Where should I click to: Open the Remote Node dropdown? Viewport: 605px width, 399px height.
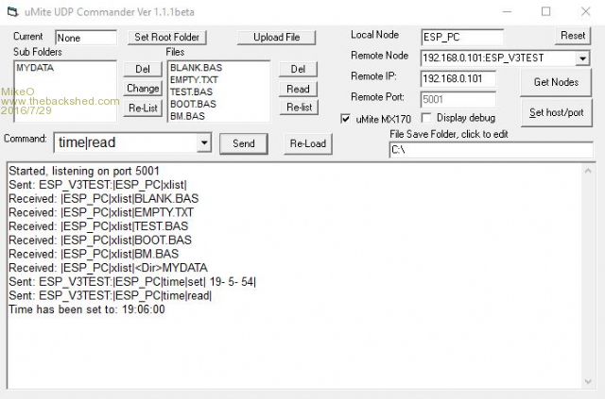click(581, 58)
